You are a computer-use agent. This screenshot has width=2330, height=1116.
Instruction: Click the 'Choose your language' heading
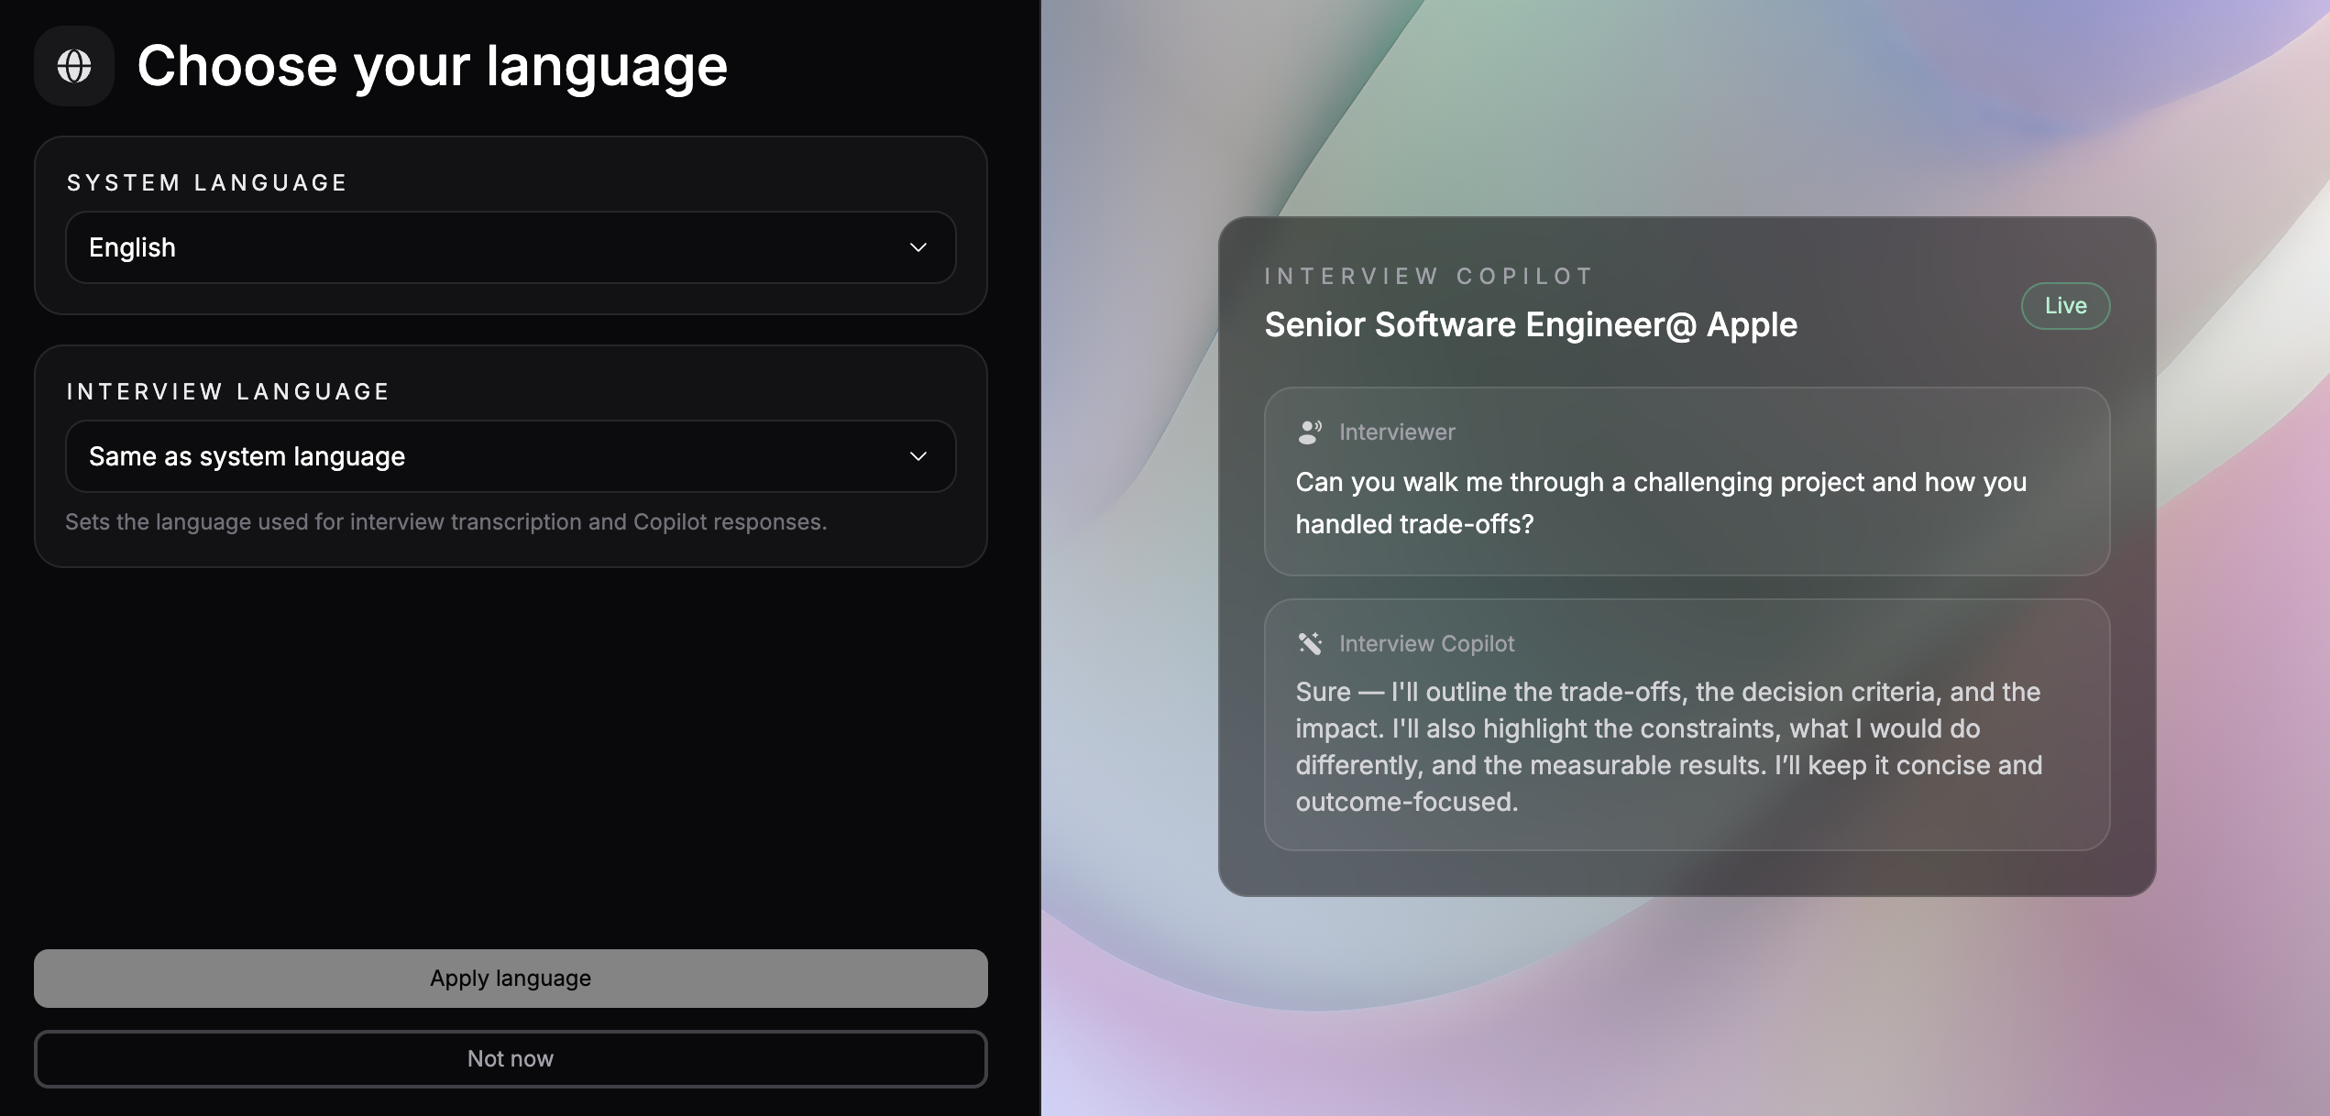point(432,65)
